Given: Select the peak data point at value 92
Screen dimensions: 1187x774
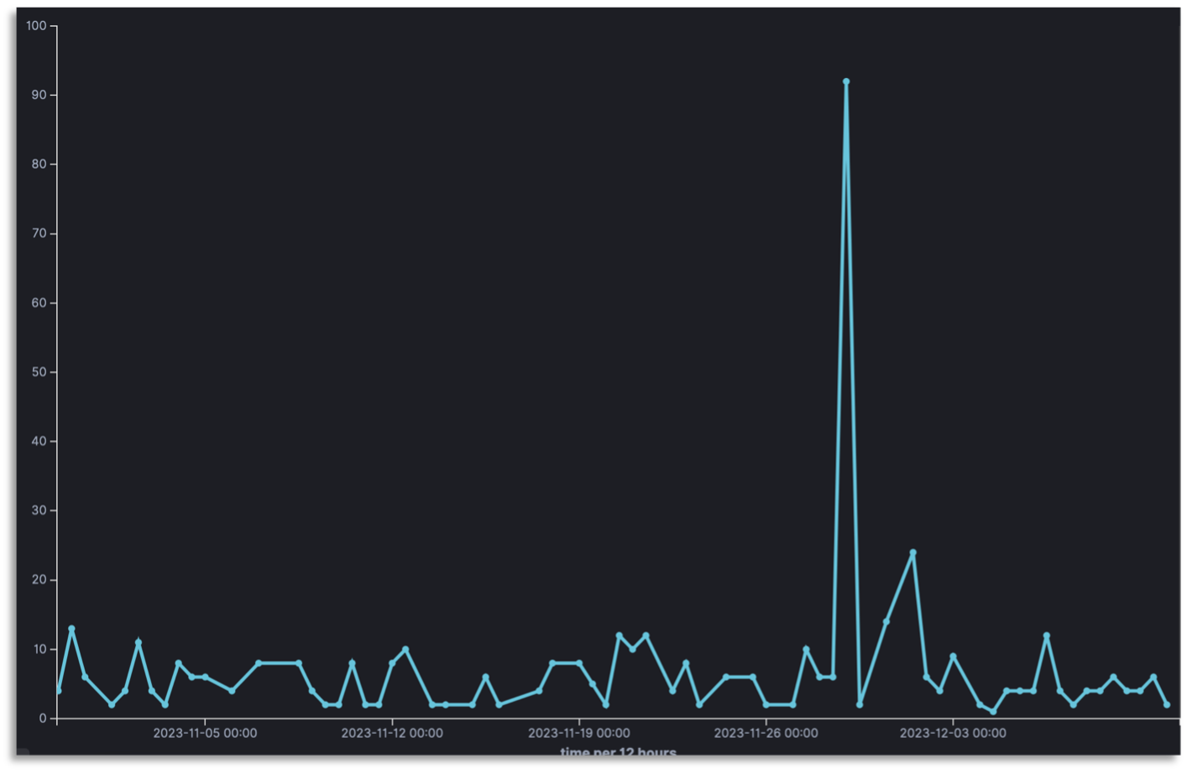Looking at the screenshot, I should click(x=847, y=81).
